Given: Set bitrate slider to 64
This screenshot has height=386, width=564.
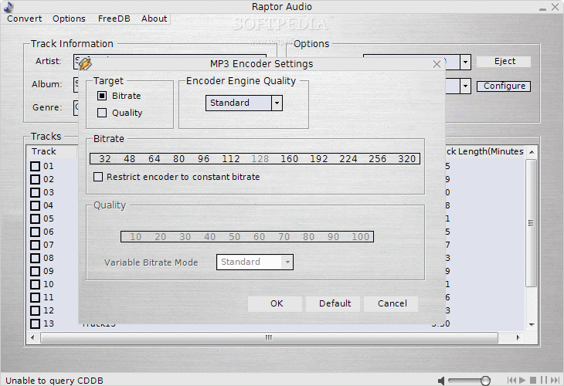Looking at the screenshot, I should [x=154, y=159].
